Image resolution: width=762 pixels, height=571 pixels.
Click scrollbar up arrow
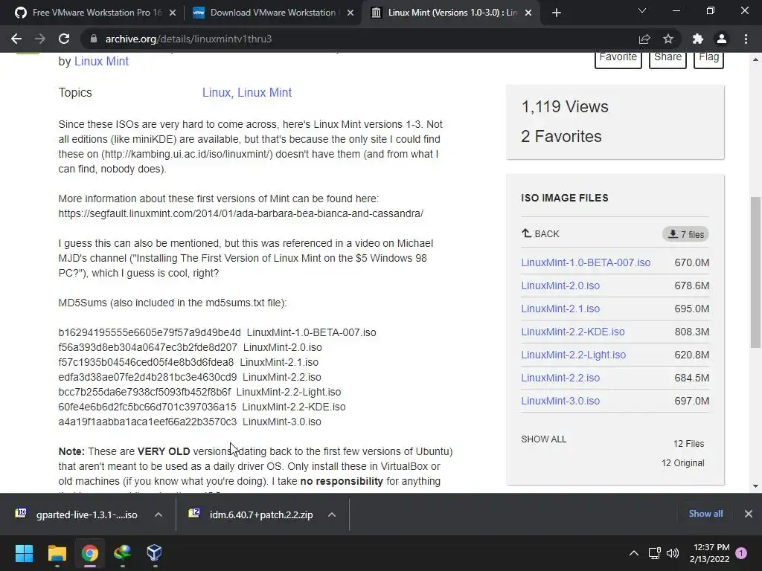pos(755,59)
